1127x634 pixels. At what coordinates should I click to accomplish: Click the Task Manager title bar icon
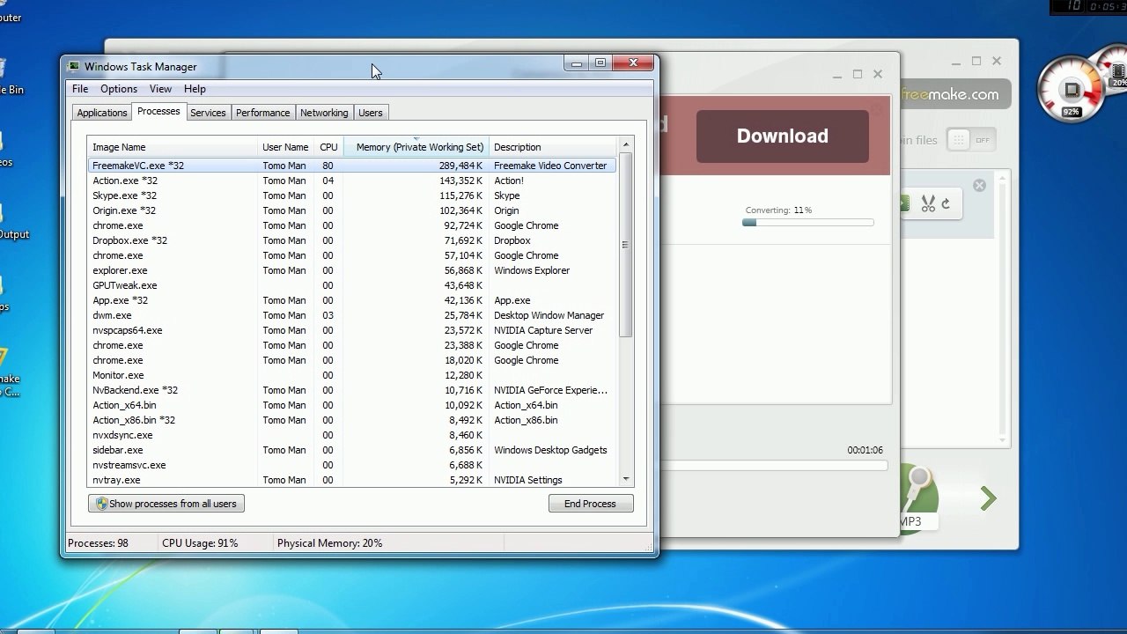pyautogui.click(x=74, y=66)
